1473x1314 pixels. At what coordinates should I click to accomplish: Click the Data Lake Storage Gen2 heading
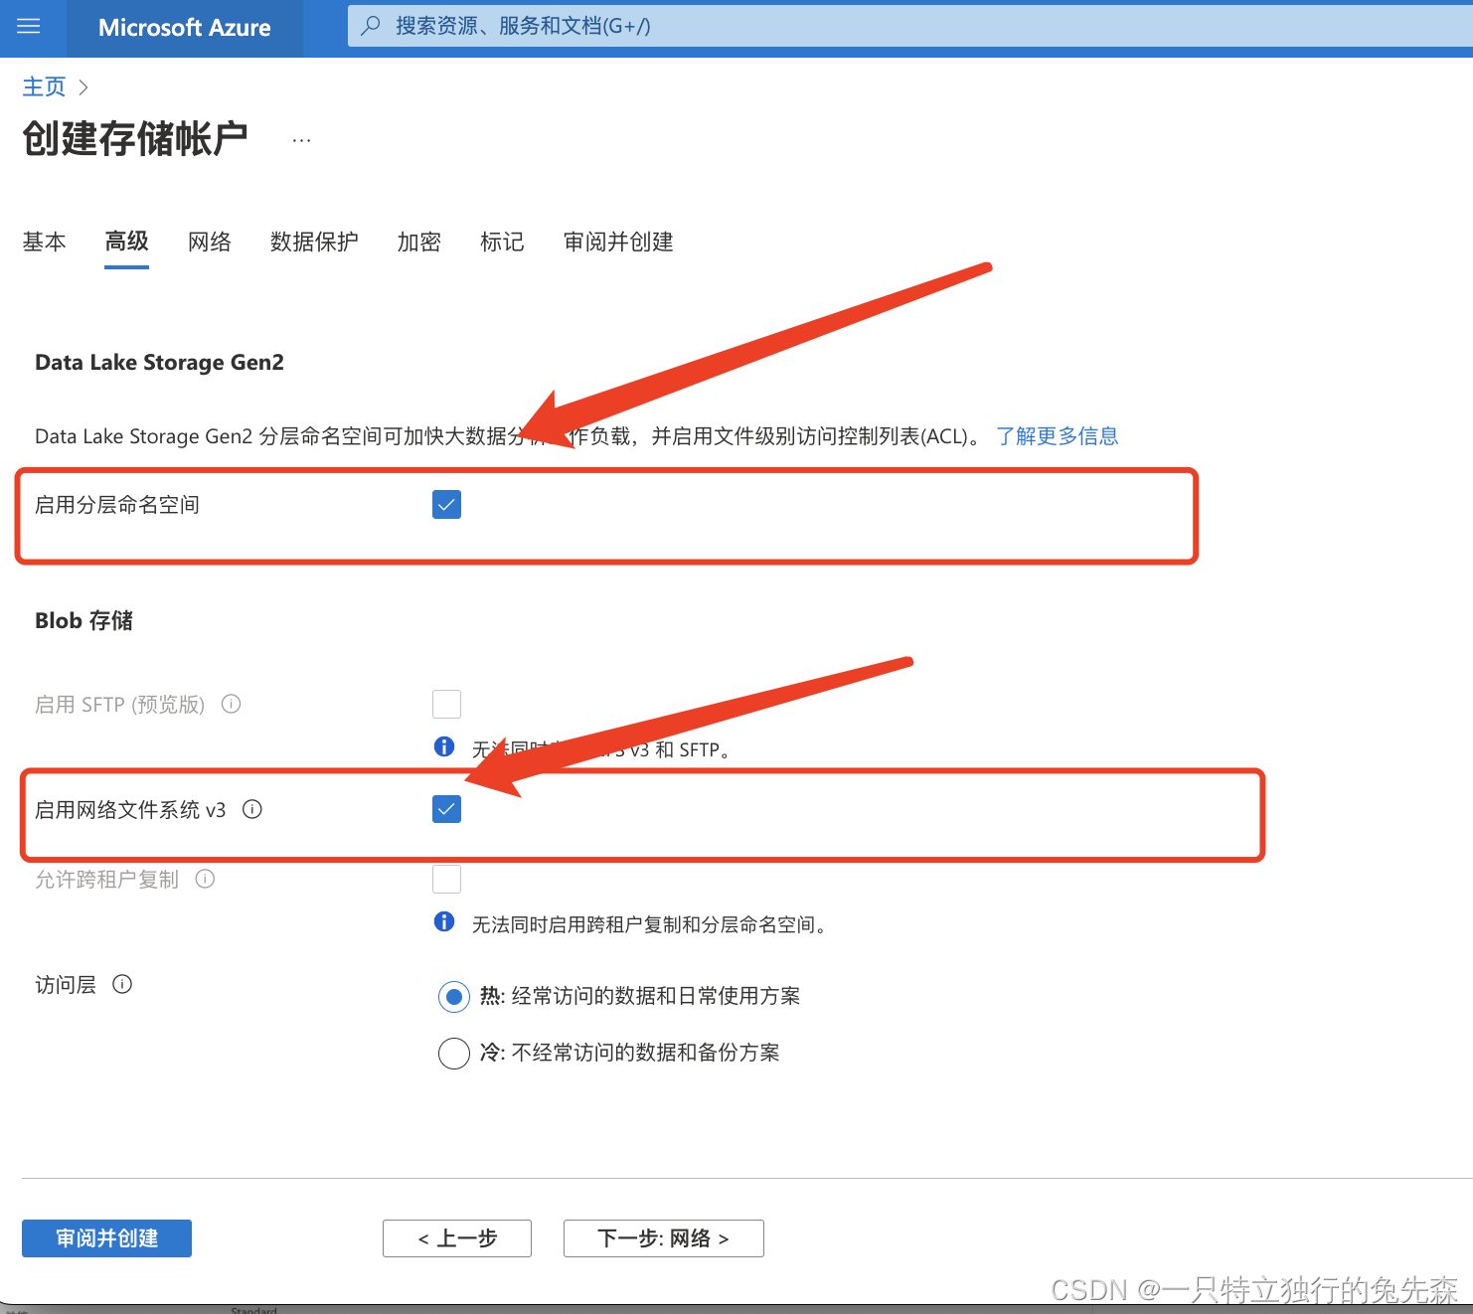click(x=159, y=363)
